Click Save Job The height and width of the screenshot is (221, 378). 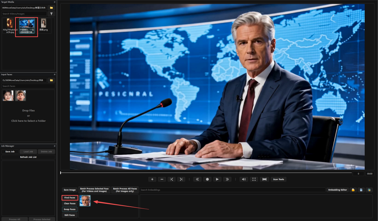10,152
